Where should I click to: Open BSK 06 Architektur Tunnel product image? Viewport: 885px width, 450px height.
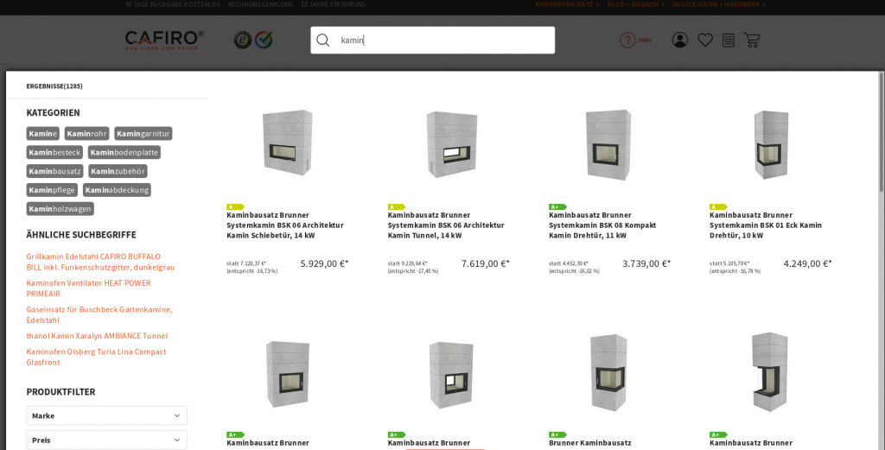[451, 144]
